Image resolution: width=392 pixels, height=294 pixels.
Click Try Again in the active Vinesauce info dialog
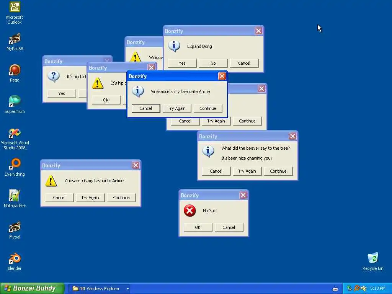click(x=177, y=108)
